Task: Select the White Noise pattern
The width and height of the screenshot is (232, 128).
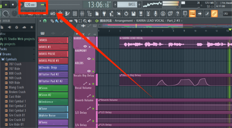Action: [x=53, y=115]
